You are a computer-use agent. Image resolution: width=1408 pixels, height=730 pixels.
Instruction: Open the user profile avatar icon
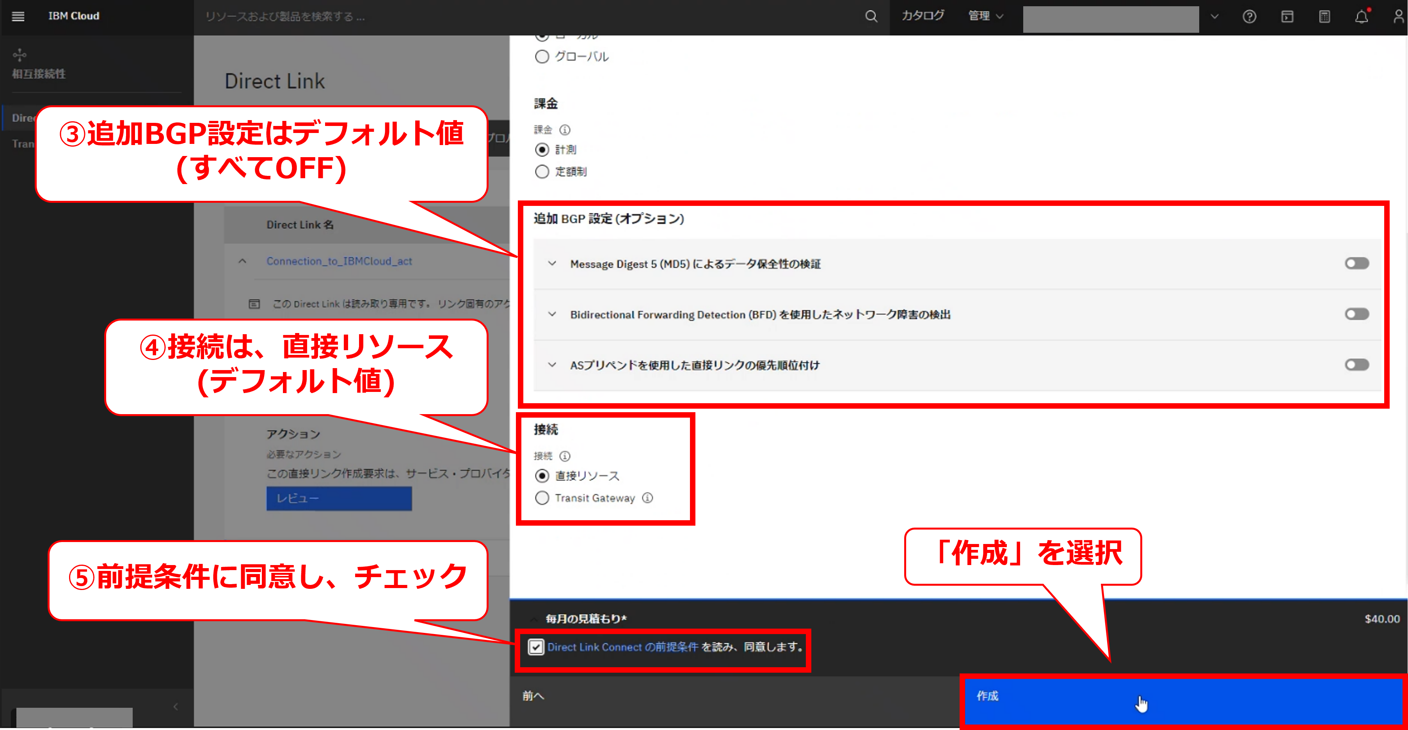tap(1398, 16)
